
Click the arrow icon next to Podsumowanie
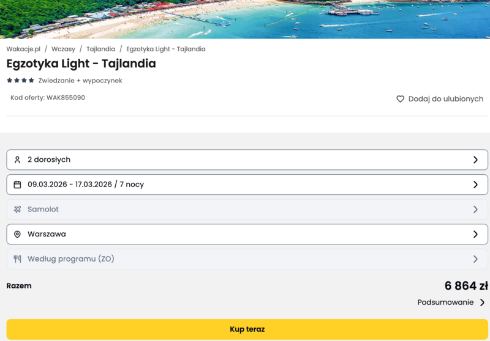point(482,302)
